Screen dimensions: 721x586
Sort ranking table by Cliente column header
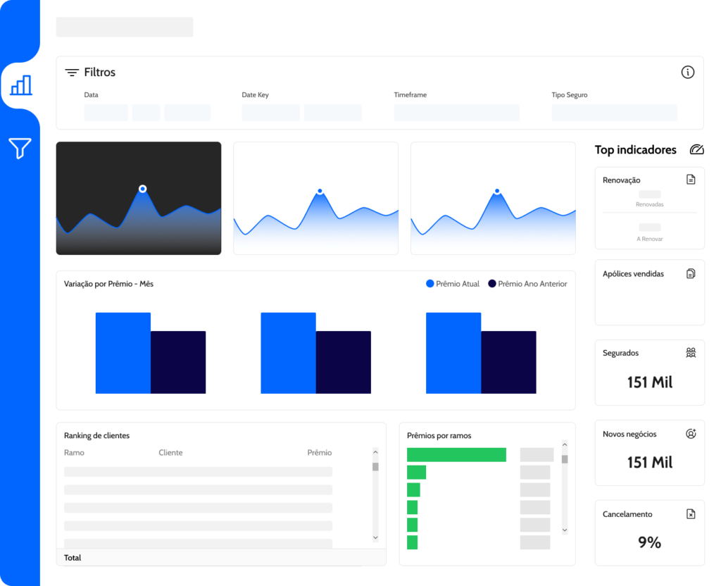(x=170, y=453)
